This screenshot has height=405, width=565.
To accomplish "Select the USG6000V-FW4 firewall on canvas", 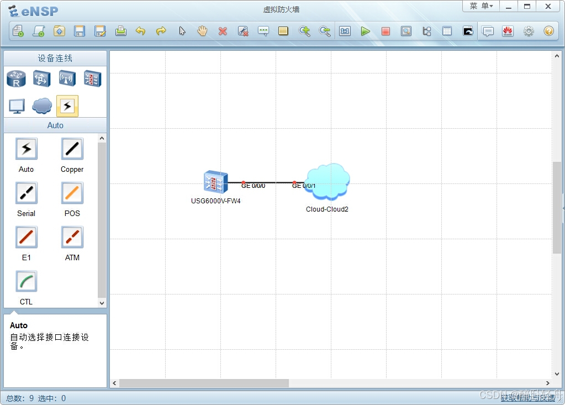I will [x=215, y=182].
